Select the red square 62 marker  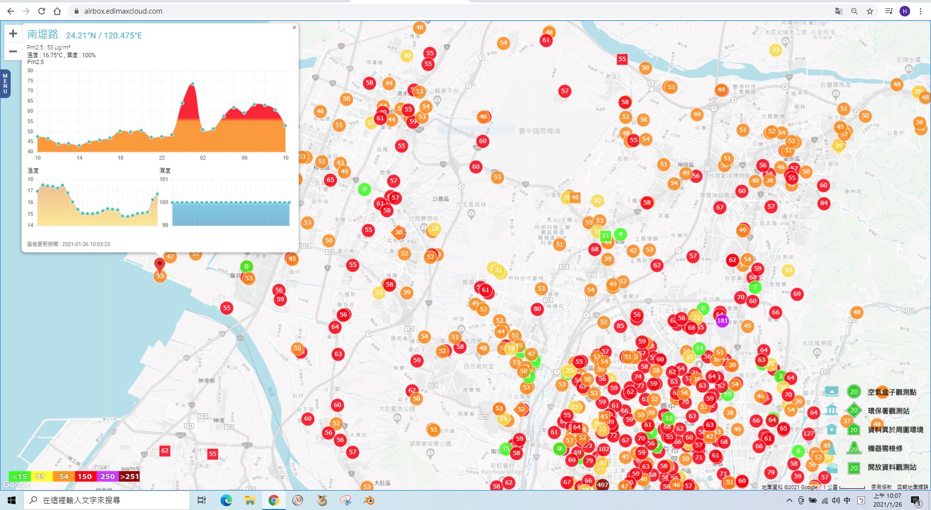tap(165, 450)
